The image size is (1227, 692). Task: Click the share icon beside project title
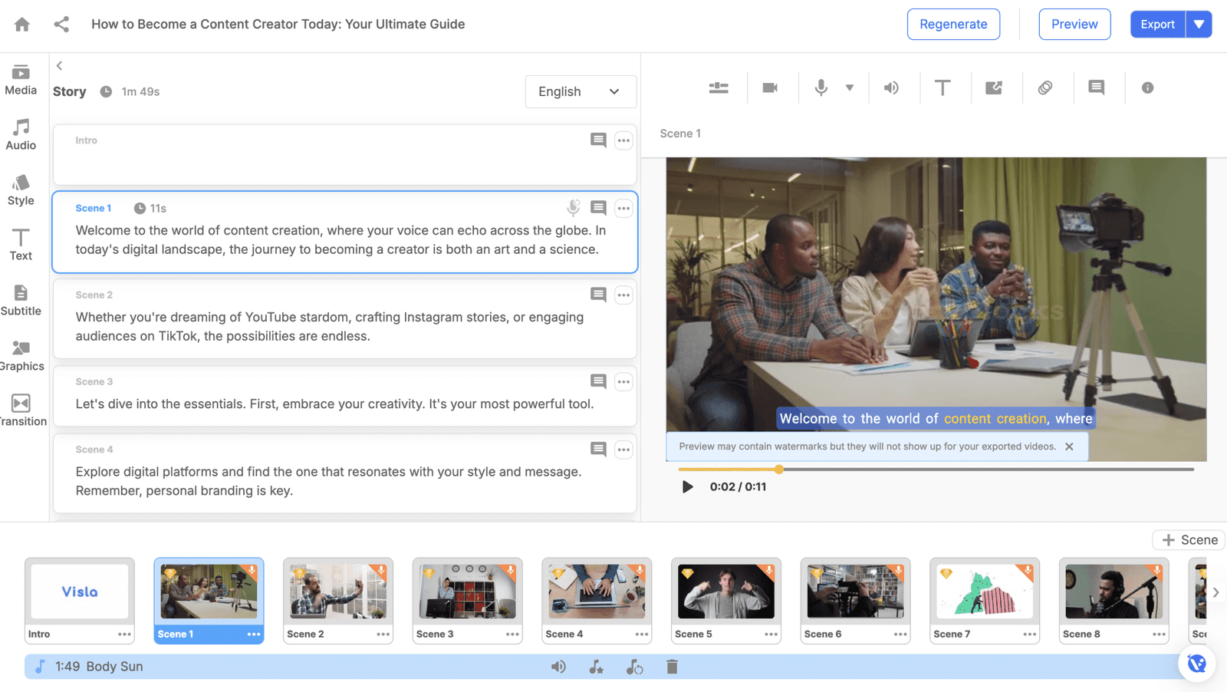[x=61, y=25]
